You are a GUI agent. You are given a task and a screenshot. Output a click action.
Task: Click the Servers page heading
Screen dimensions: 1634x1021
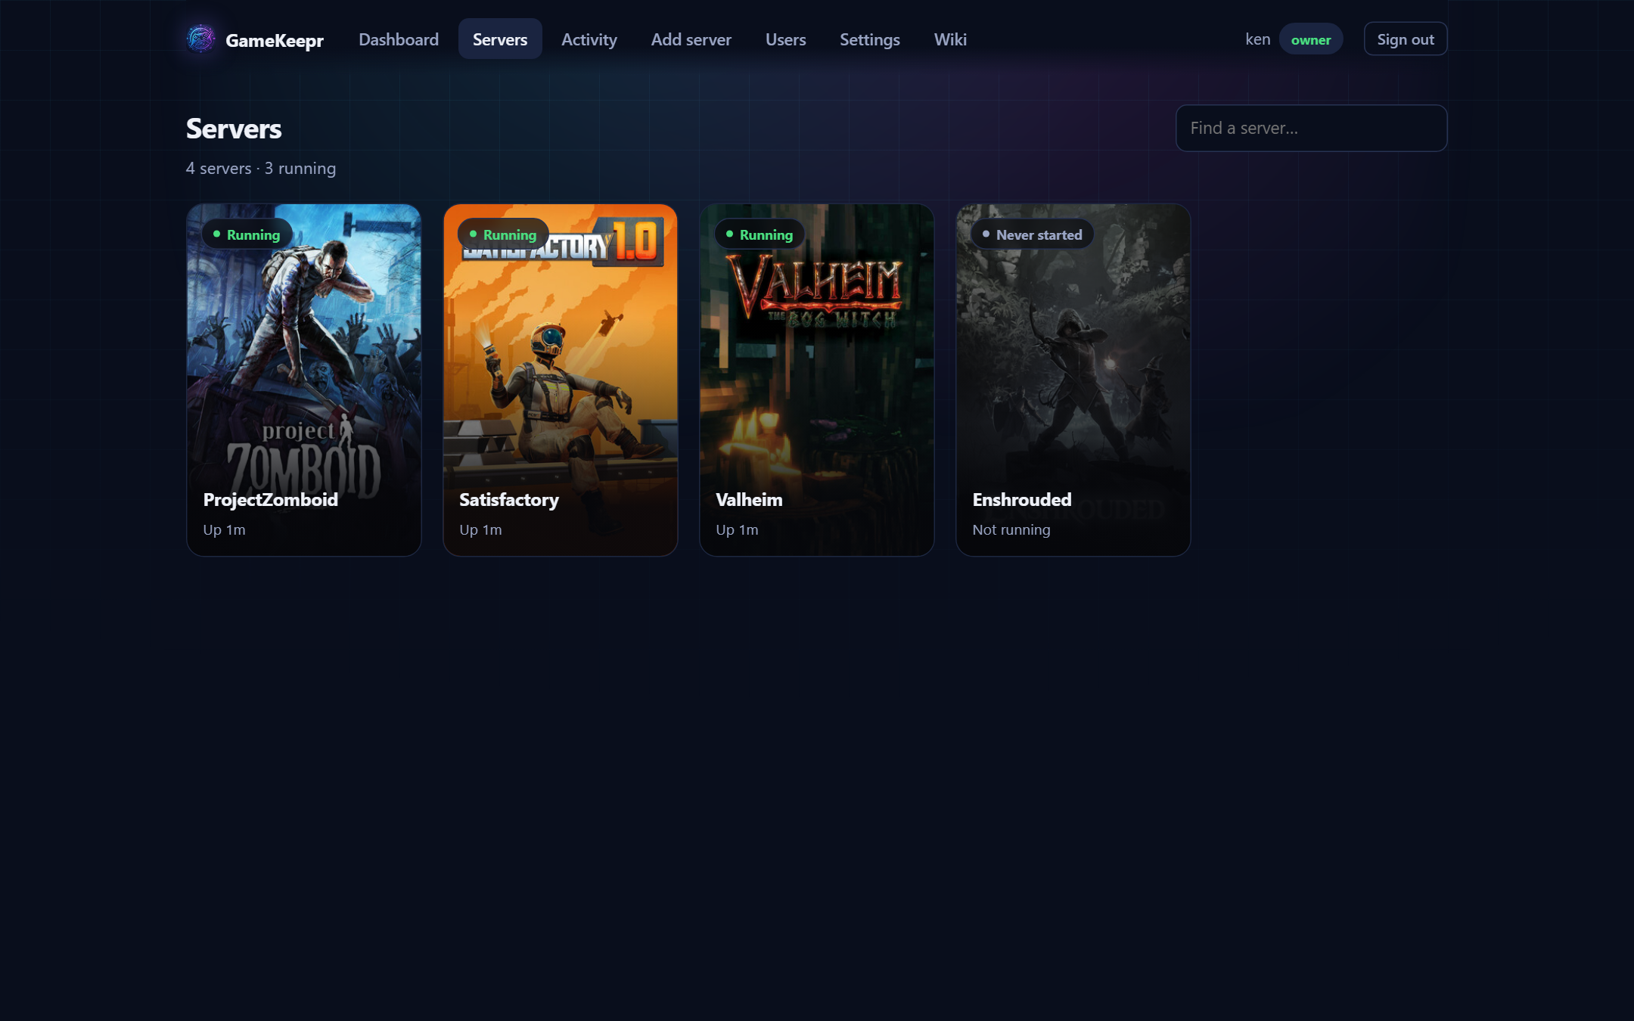point(234,129)
